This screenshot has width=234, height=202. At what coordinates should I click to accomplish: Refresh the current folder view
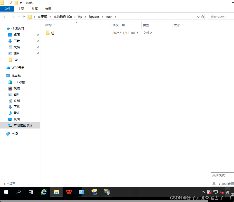203,17
